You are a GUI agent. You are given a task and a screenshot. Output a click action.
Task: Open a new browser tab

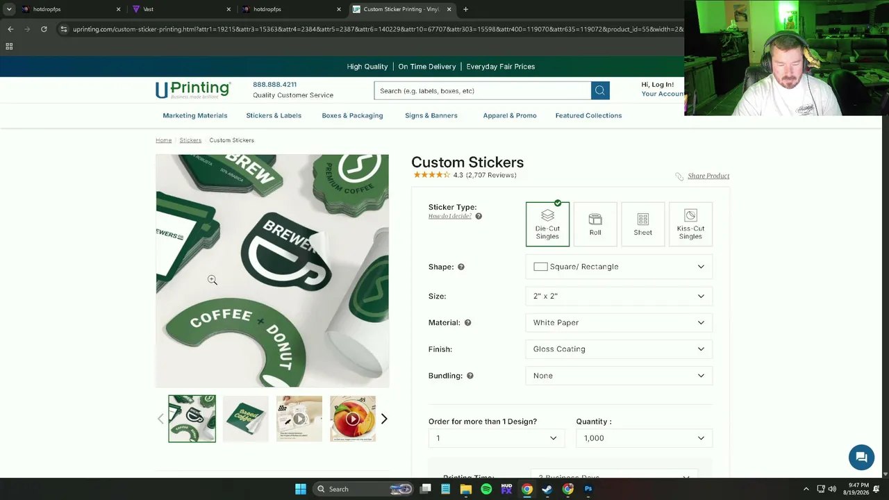[465, 9]
